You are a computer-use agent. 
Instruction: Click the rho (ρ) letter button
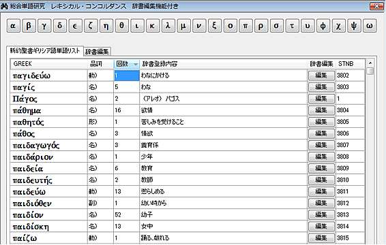pos(261,26)
